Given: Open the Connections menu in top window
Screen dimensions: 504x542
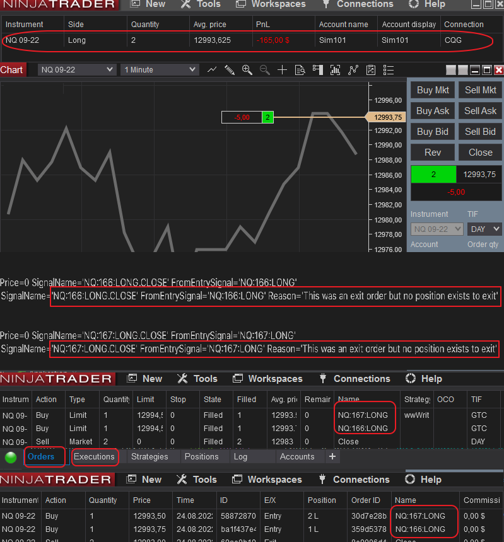Looking at the screenshot, I should [358, 4].
